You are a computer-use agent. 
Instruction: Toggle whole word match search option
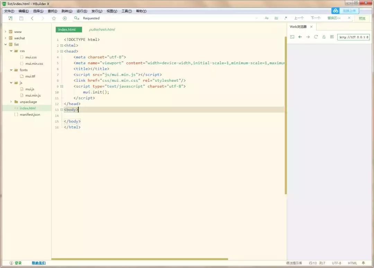click(276, 18)
